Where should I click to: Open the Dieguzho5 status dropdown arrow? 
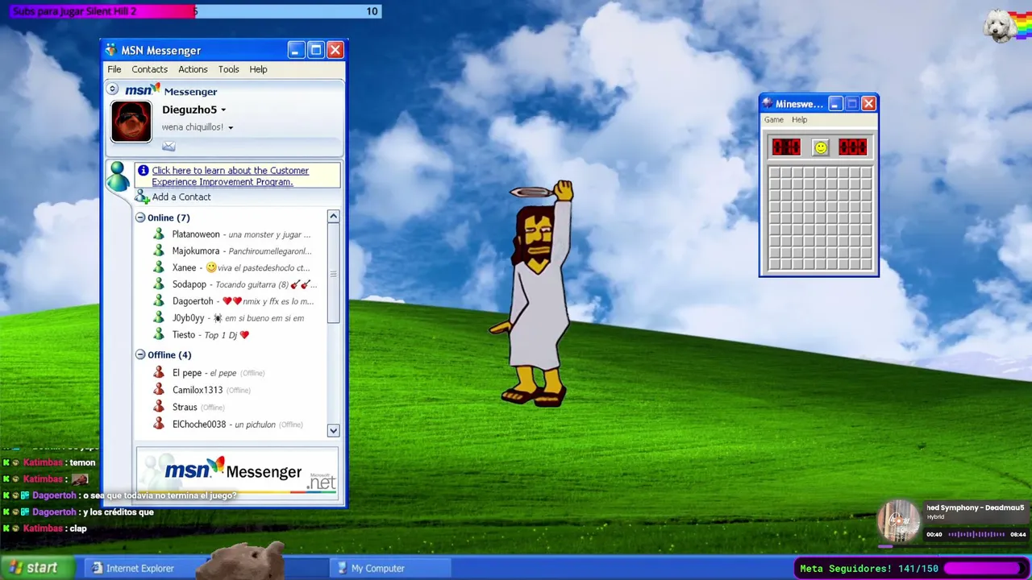(223, 110)
